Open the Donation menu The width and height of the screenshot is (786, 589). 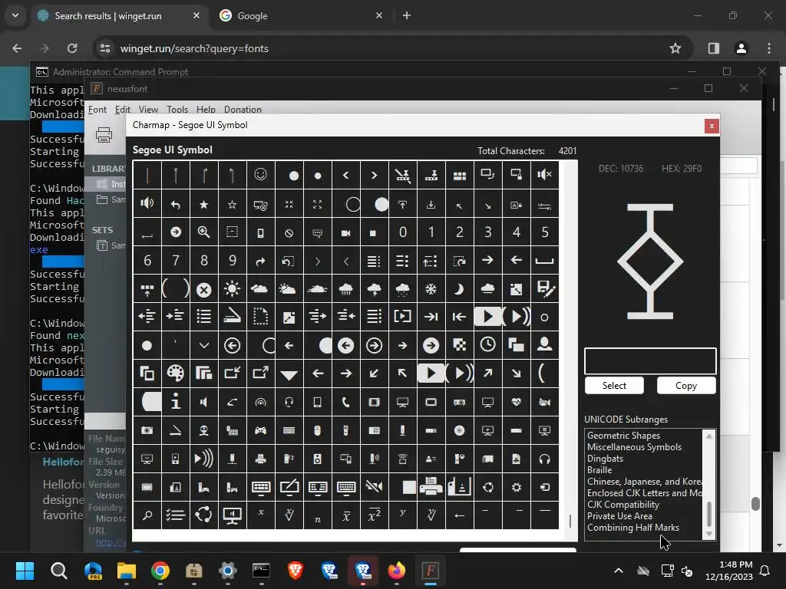click(x=243, y=109)
